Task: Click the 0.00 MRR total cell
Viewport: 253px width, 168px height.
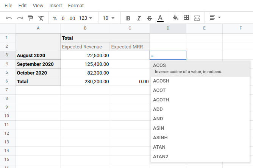Action: pyautogui.click(x=130, y=82)
